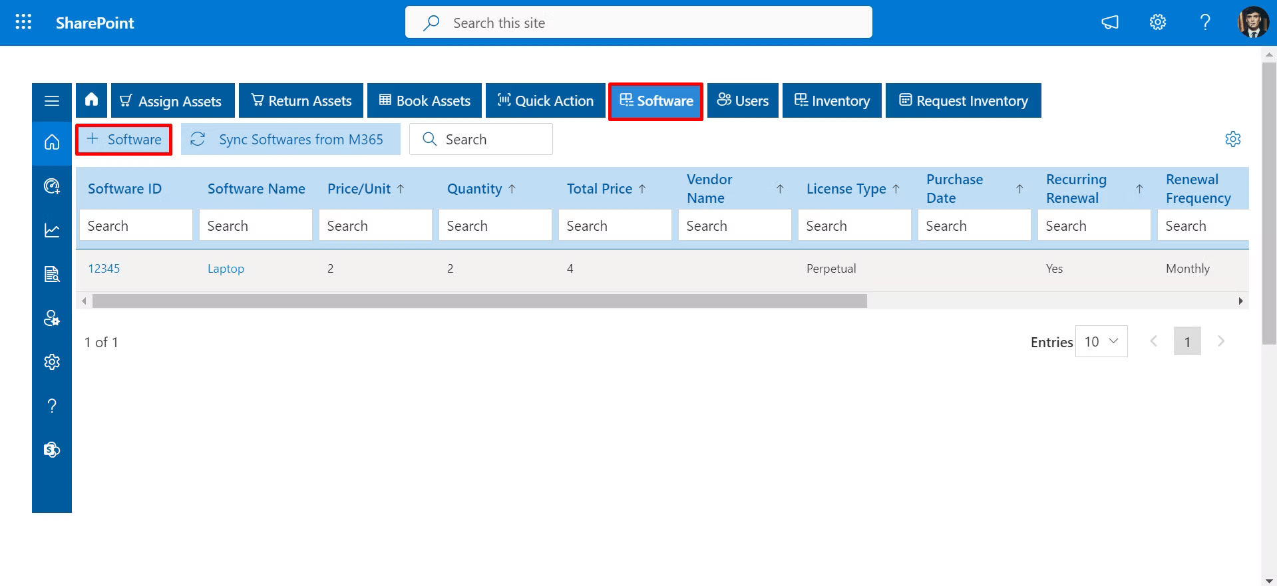Open the sidebar dashboard gauge icon
The height and width of the screenshot is (586, 1277).
tap(52, 186)
